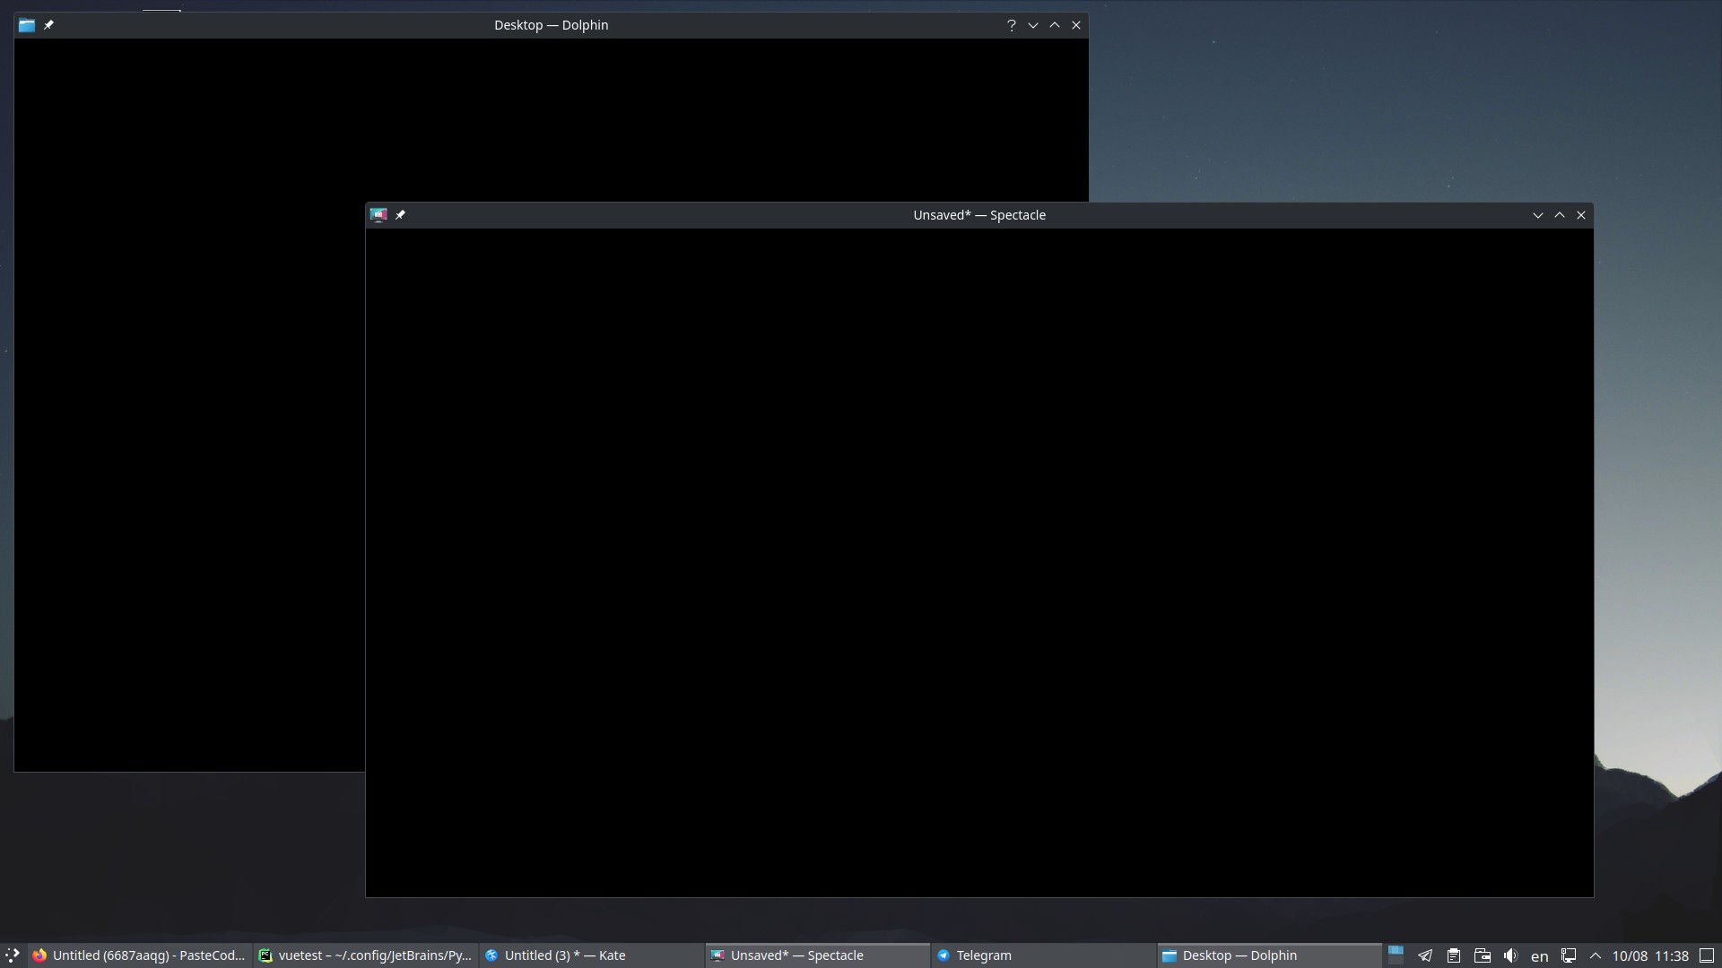Open the clipboard manager in the system tray
This screenshot has width=1722, height=968.
1454,955
